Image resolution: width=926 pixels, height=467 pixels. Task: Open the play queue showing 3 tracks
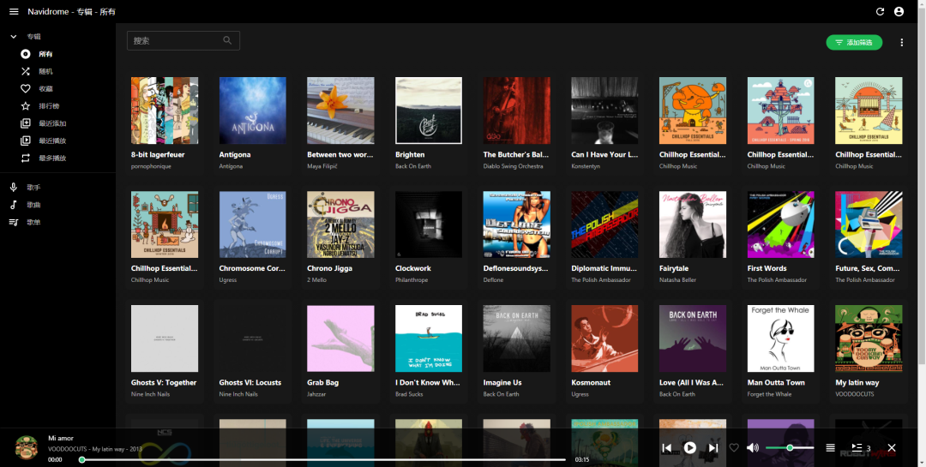click(x=860, y=448)
